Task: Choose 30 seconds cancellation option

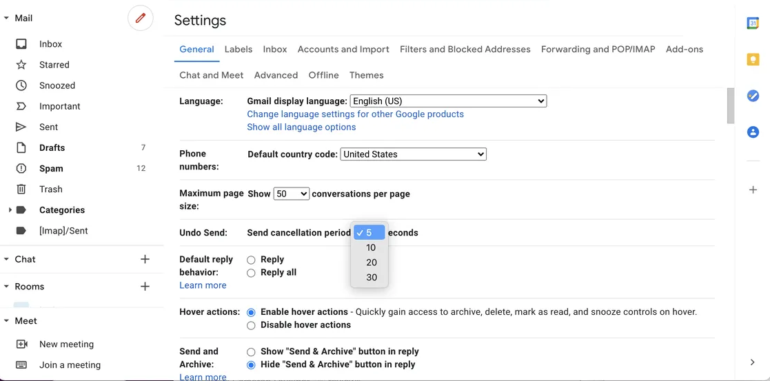Action: (369, 278)
